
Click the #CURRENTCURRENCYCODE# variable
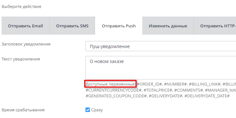pyautogui.click(x=114, y=90)
